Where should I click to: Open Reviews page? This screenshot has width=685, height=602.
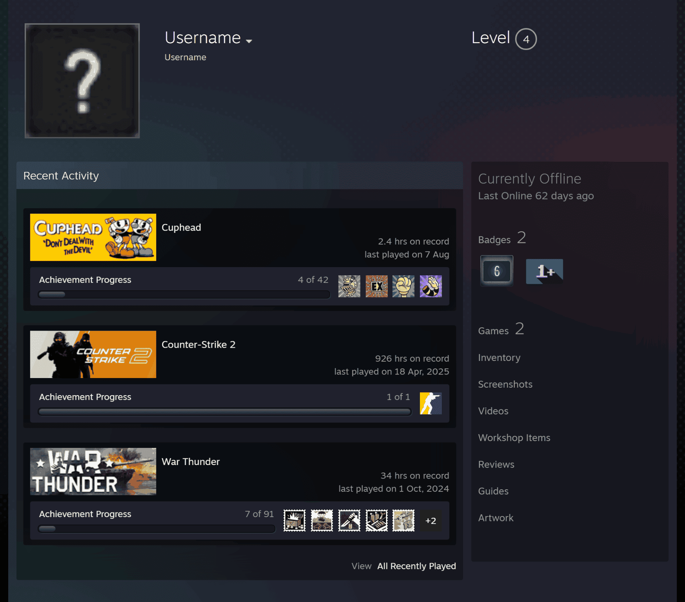(x=496, y=464)
